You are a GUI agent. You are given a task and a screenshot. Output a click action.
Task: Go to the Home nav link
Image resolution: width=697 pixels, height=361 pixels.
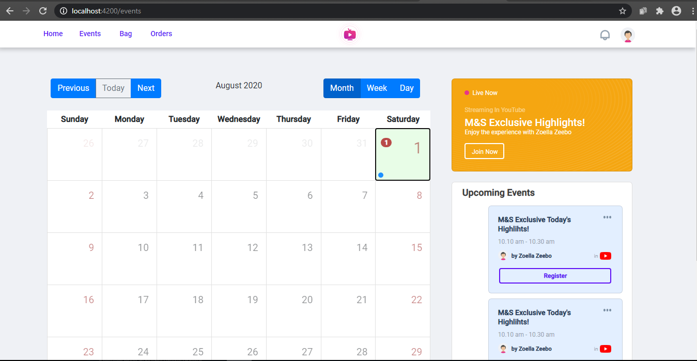53,34
